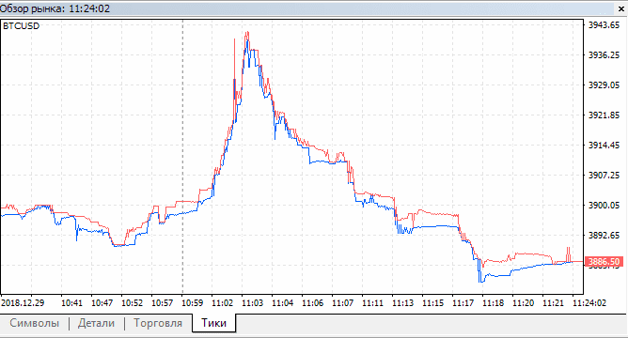Click the 11:13 time axis label
The width and height of the screenshot is (628, 338).
(403, 303)
